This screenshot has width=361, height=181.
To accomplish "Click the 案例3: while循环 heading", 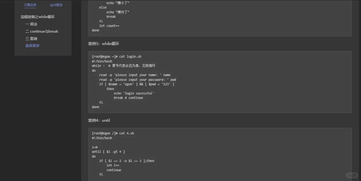I will click(104, 43).
